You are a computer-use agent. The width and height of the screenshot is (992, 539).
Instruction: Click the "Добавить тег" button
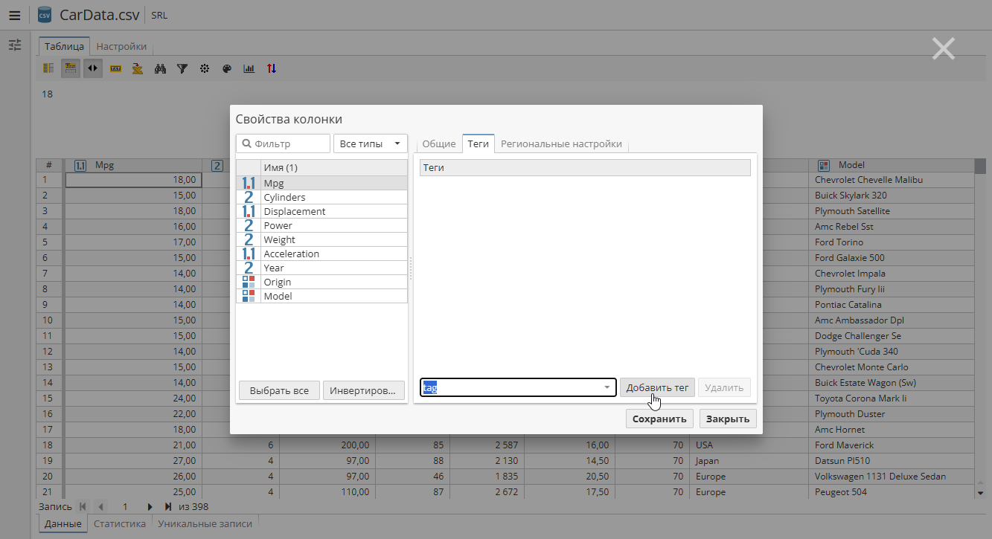(x=657, y=387)
